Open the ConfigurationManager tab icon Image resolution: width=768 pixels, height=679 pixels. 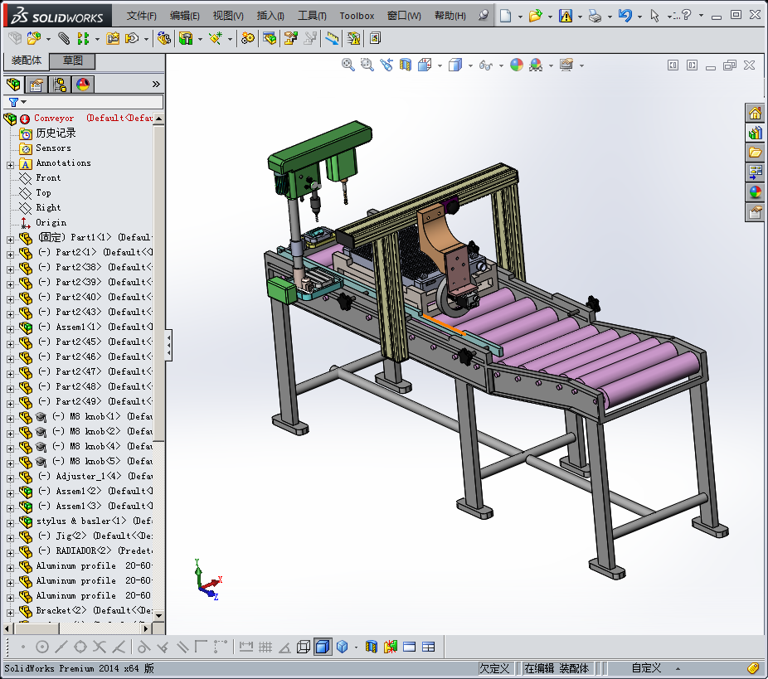point(59,84)
